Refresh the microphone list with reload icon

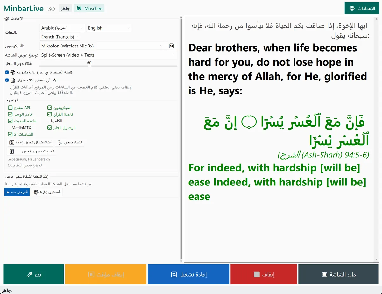(172, 46)
